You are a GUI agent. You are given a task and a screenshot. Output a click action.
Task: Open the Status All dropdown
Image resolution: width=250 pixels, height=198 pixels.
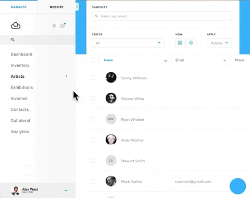point(128,43)
